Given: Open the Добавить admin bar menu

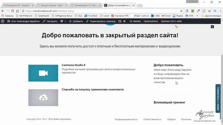Looking at the screenshot, I should (76, 21).
